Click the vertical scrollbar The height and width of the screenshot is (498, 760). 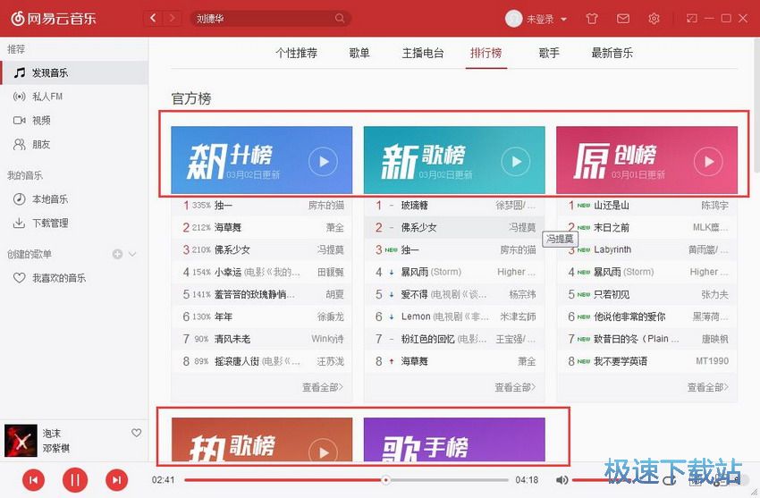[756, 104]
